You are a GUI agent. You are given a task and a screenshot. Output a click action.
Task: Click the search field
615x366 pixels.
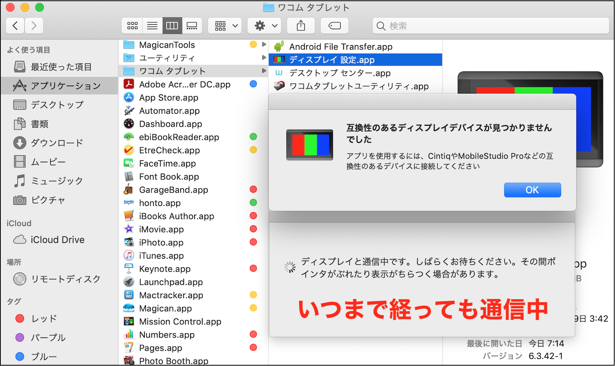pyautogui.click(x=492, y=26)
